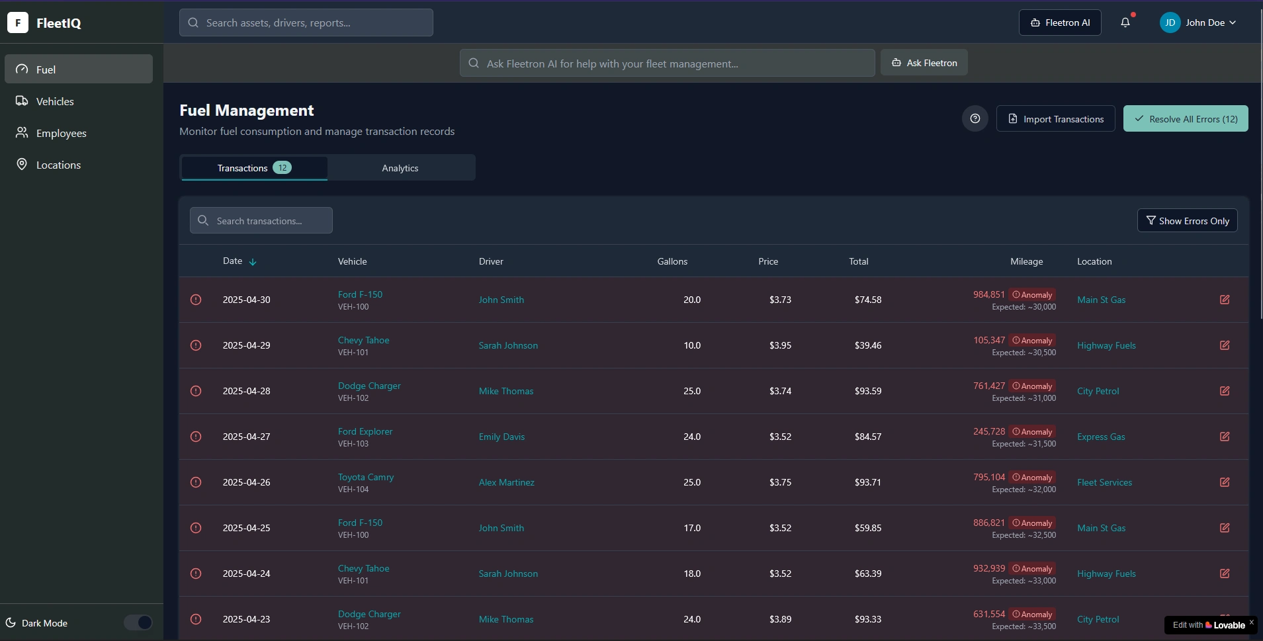The height and width of the screenshot is (641, 1263).
Task: Focus the Search assets, drivers, reports field
Action: [306, 22]
